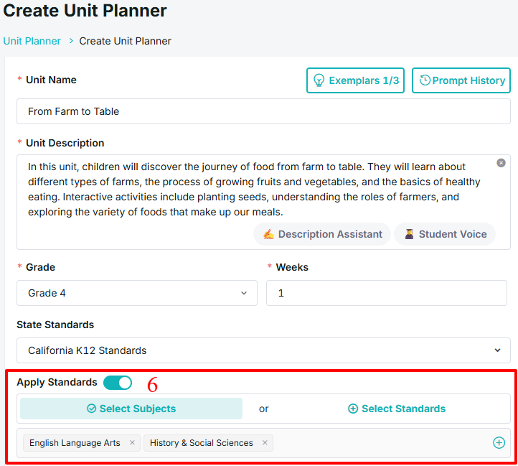Click the Apply Standards label
Image resolution: width=518 pixels, height=466 pixels.
tap(57, 382)
